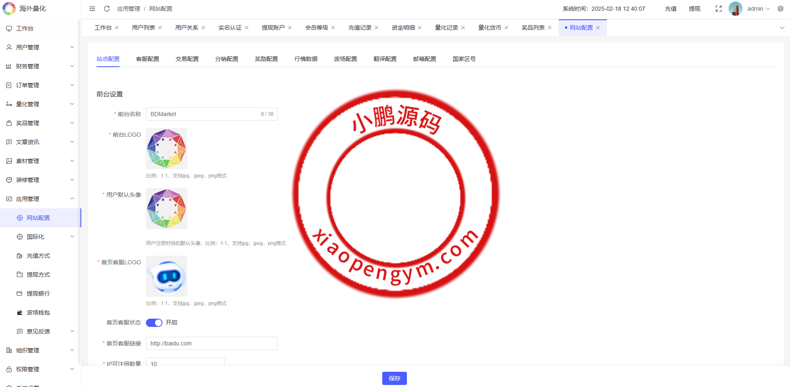This screenshot has width=790, height=387.
Task: Expand the 用户管理 sidebar menu
Action: pyautogui.click(x=40, y=47)
